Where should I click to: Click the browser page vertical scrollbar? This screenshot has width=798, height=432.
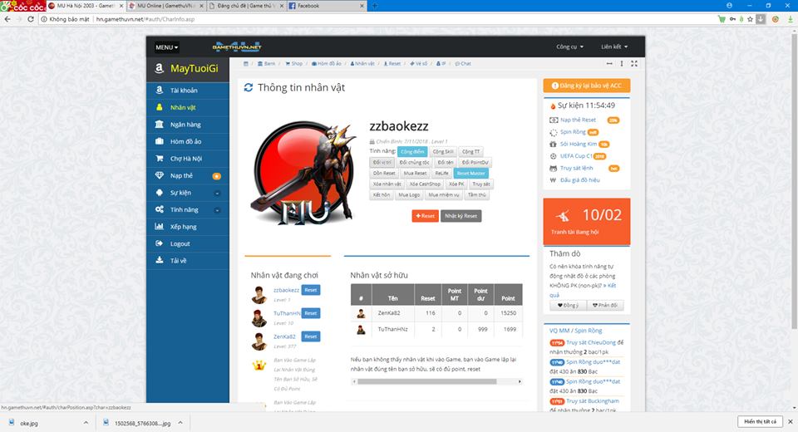(x=794, y=179)
